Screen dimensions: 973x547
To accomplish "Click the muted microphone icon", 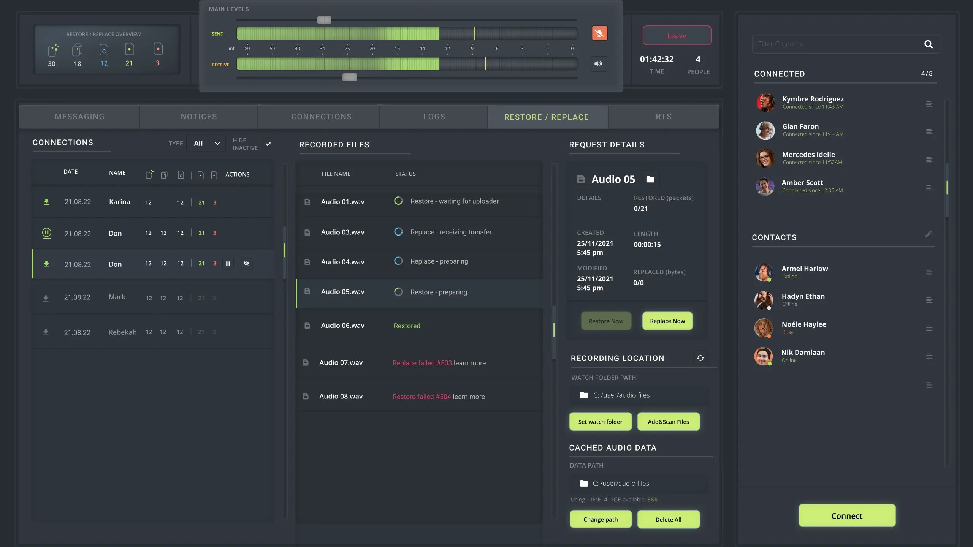I will tap(599, 33).
